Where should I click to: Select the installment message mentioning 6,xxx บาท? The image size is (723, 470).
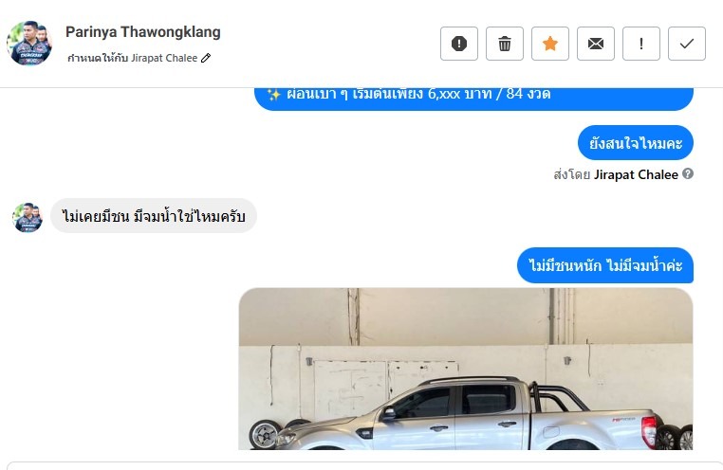[473, 97]
